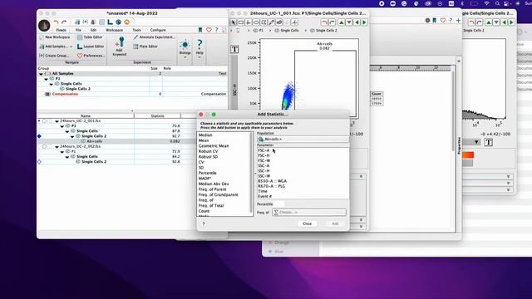Click the undo arrow in FlowJo workspace toolbar
This screenshot has width=532, height=299.
point(57,22)
